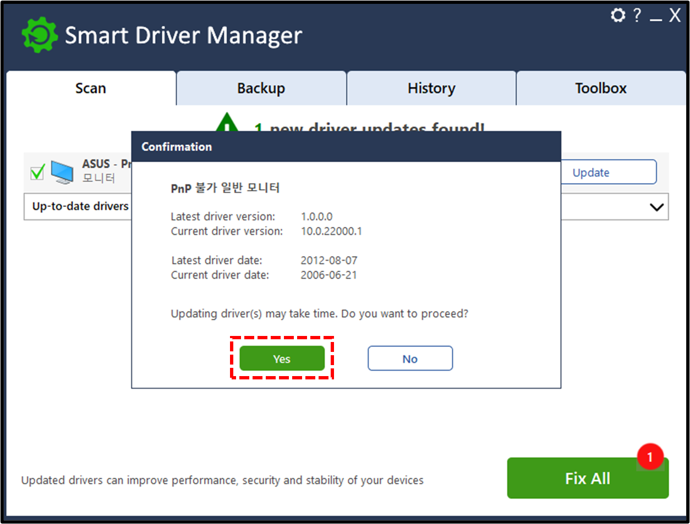Viewport: 690px width, 524px height.
Task: Open settings via the gear icon
Action: point(618,15)
